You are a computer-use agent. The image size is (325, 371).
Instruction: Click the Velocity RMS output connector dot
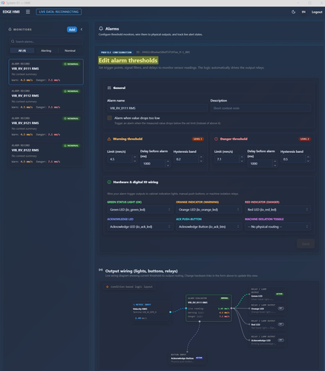(x=170, y=312)
